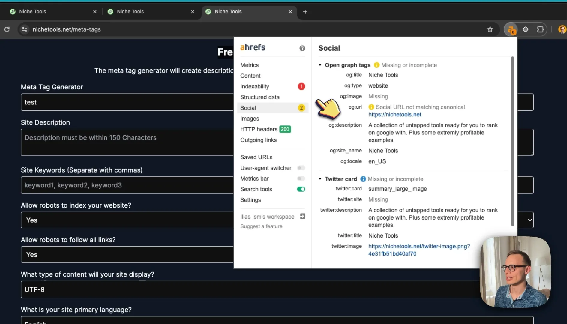Open the Ahrefs help question mark icon

tap(302, 48)
